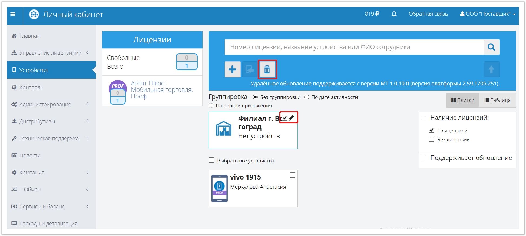The width and height of the screenshot is (526, 236).
Task: Click Обратная связь link
Action: [428, 14]
